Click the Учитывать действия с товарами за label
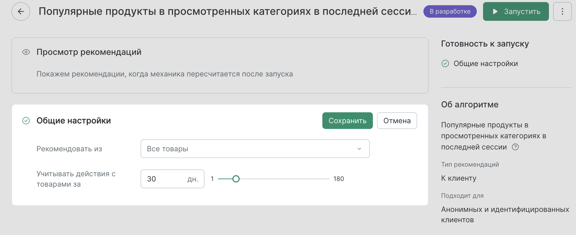The image size is (576, 235). point(76,179)
